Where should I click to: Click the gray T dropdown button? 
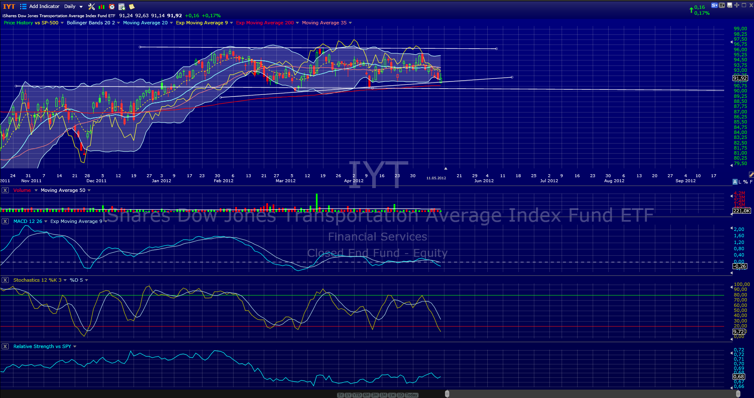722,5
